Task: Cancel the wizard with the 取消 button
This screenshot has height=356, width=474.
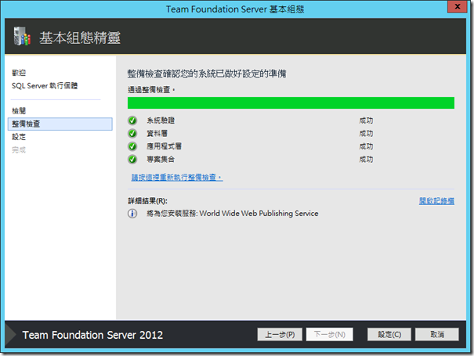Action: [437, 334]
